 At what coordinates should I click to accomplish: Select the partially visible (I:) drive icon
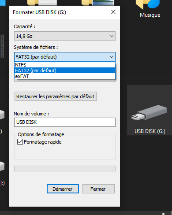click(2, 166)
